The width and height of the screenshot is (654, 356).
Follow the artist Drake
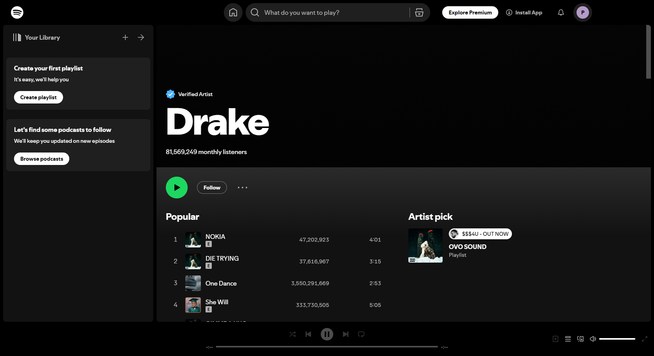[x=212, y=188]
